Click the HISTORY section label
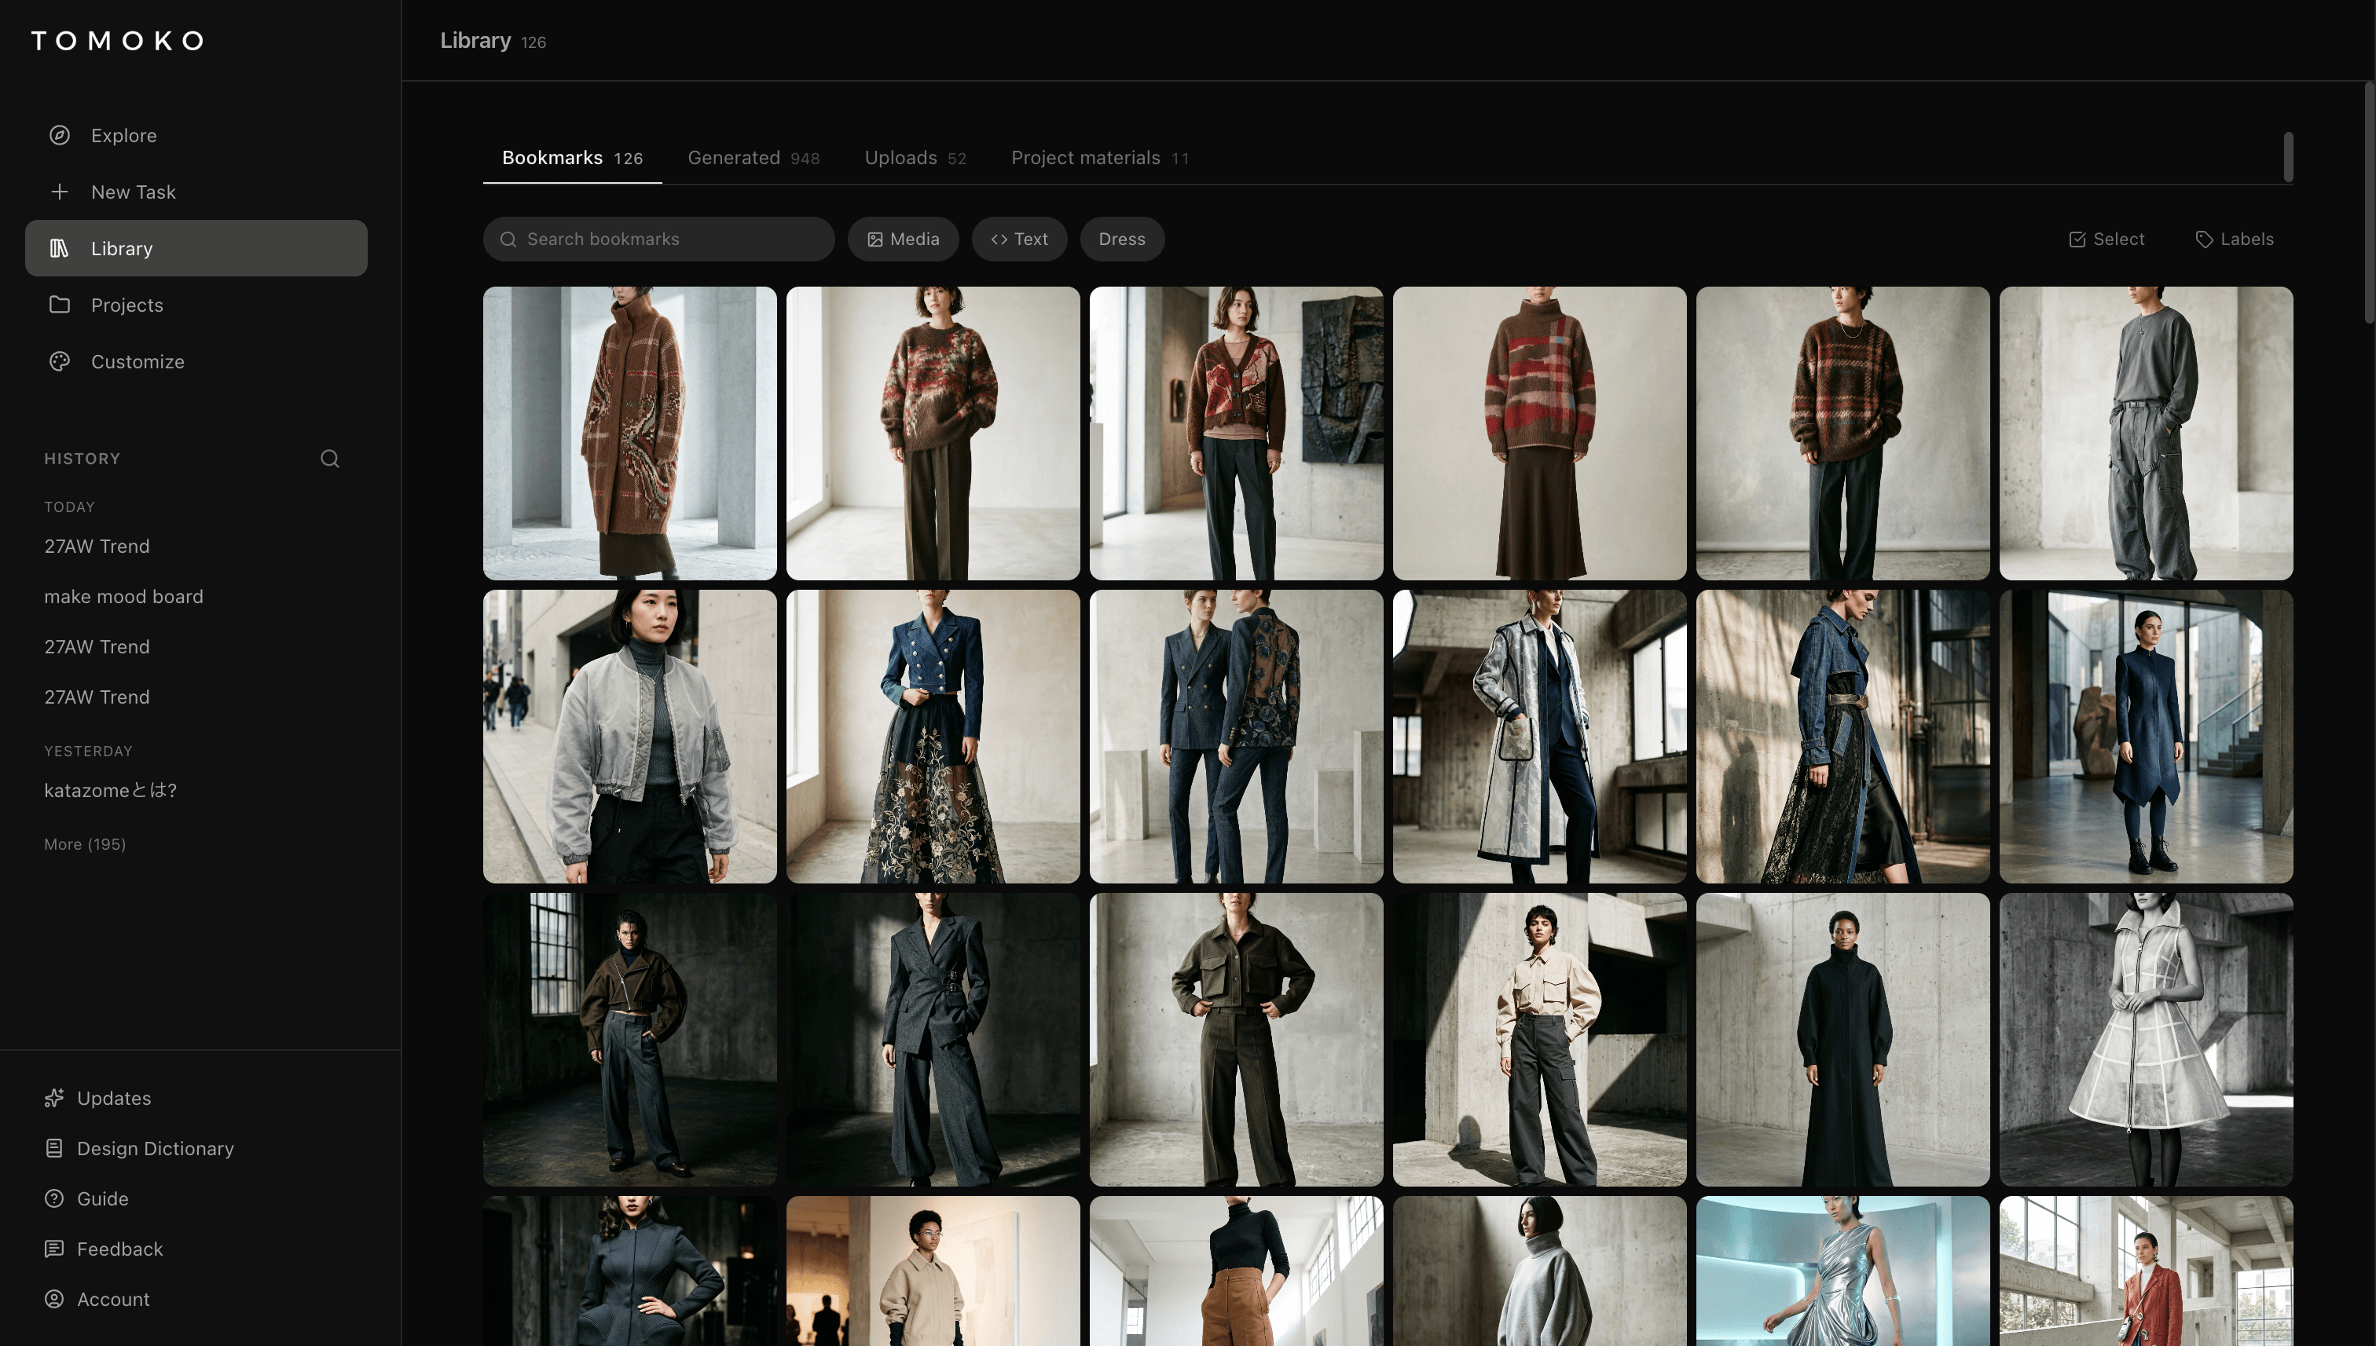 point(82,459)
